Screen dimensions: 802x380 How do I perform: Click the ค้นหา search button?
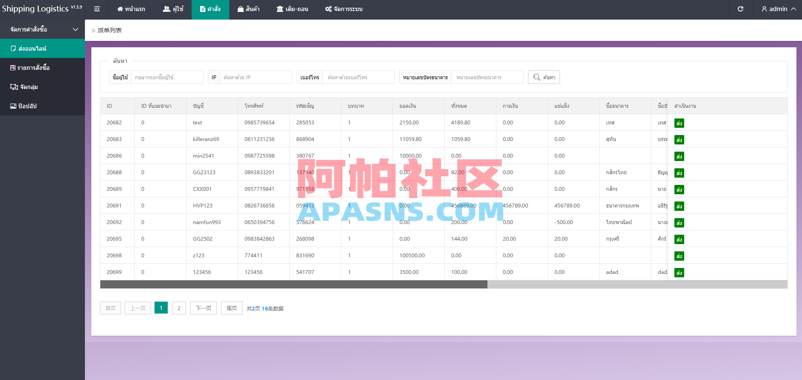click(x=544, y=77)
